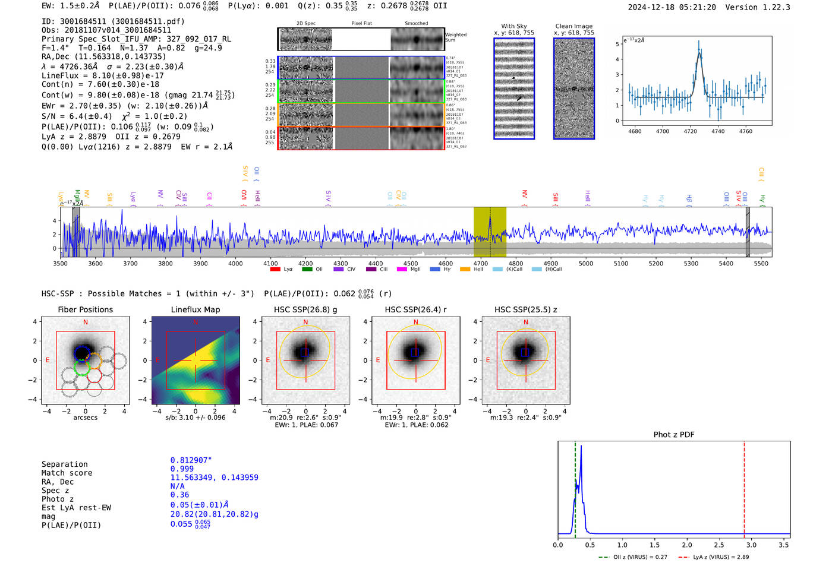
Task: Open the Lineflux Map panel
Action: [196, 360]
